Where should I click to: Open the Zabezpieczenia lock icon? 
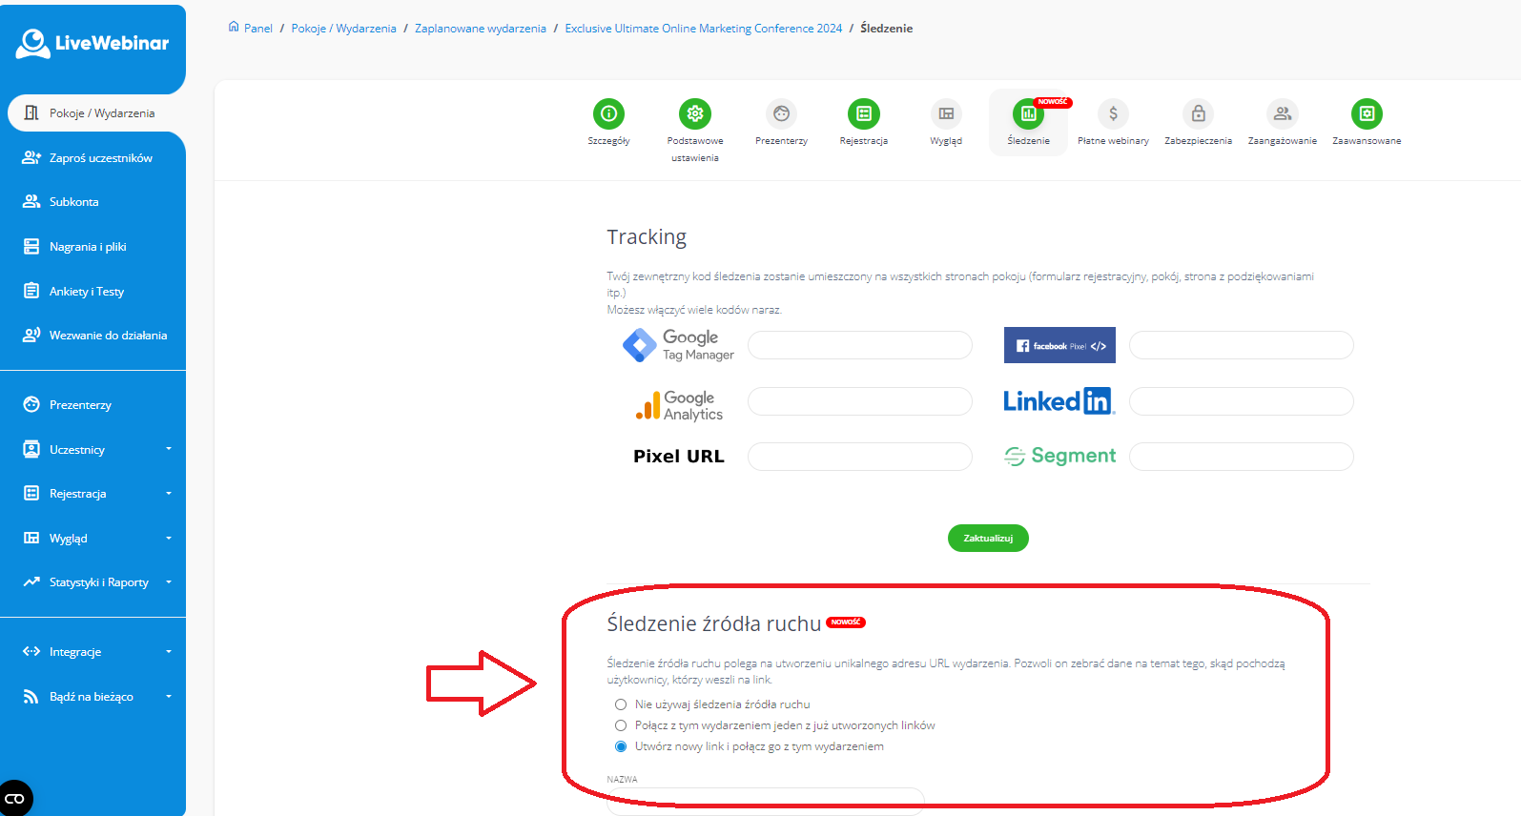pos(1199,114)
